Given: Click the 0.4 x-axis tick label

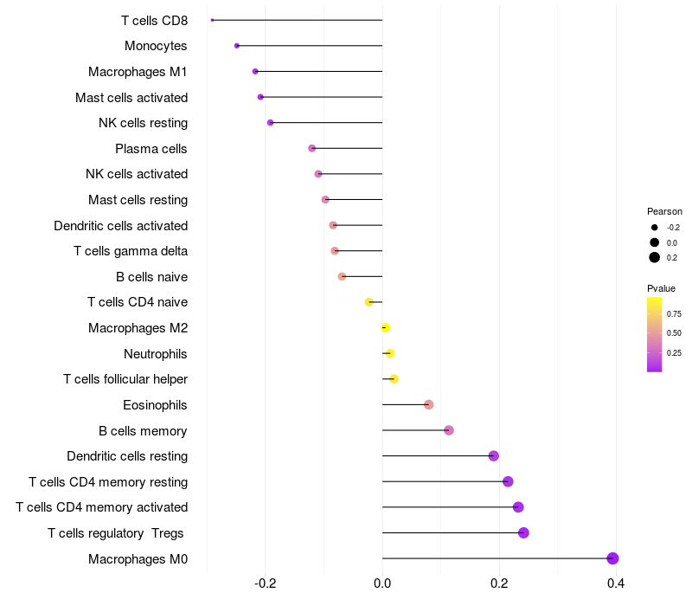Looking at the screenshot, I should click(x=616, y=583).
